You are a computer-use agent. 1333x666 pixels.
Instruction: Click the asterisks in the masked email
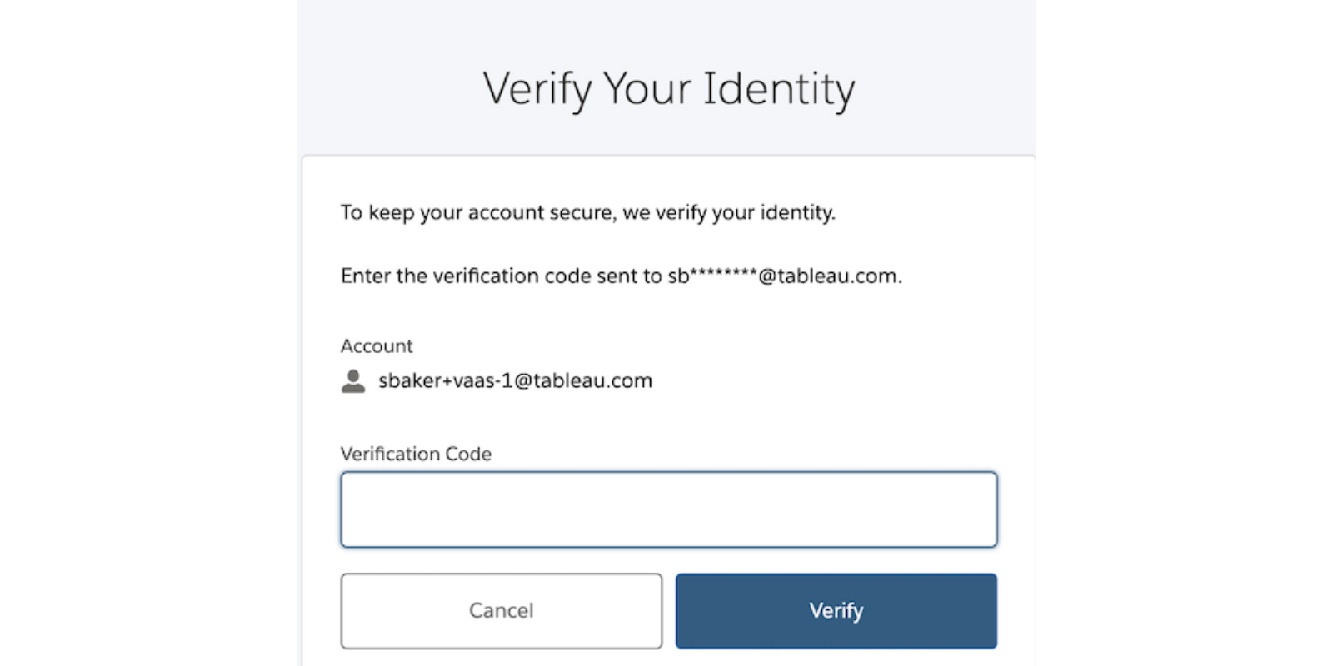(723, 274)
